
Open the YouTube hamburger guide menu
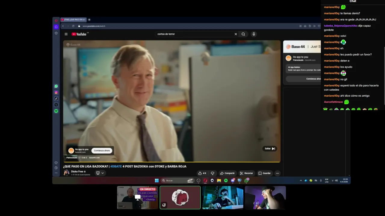coord(66,34)
